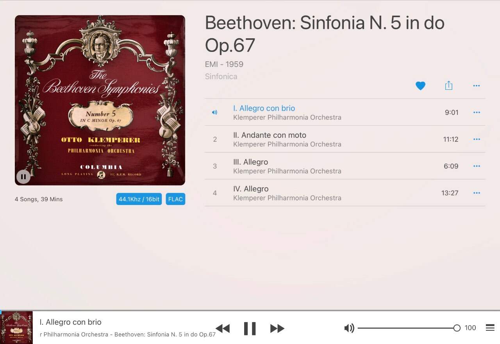Click the pause icon on album cover
The width and height of the screenshot is (500, 344).
pyautogui.click(x=23, y=176)
